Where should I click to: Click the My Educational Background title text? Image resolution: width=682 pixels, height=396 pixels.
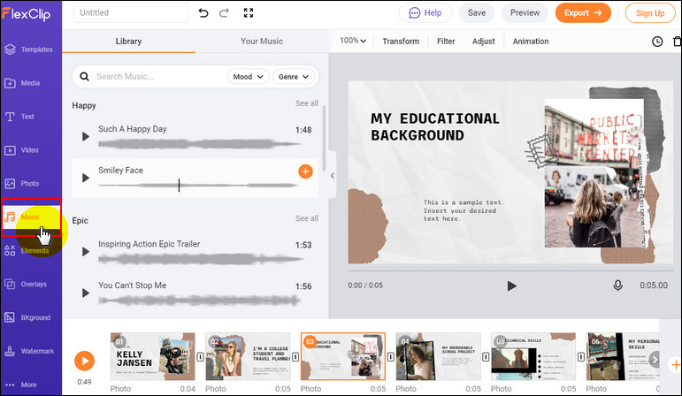coord(435,127)
